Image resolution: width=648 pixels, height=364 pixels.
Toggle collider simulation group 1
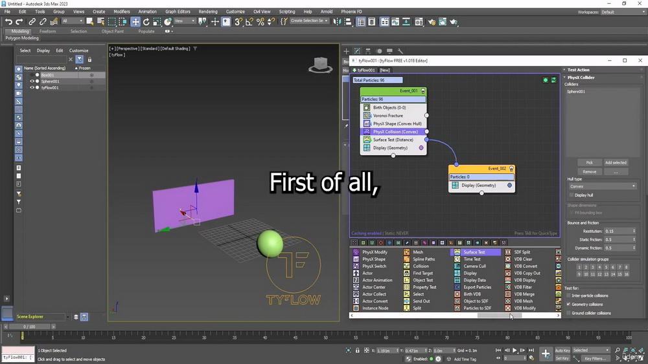tap(579, 267)
